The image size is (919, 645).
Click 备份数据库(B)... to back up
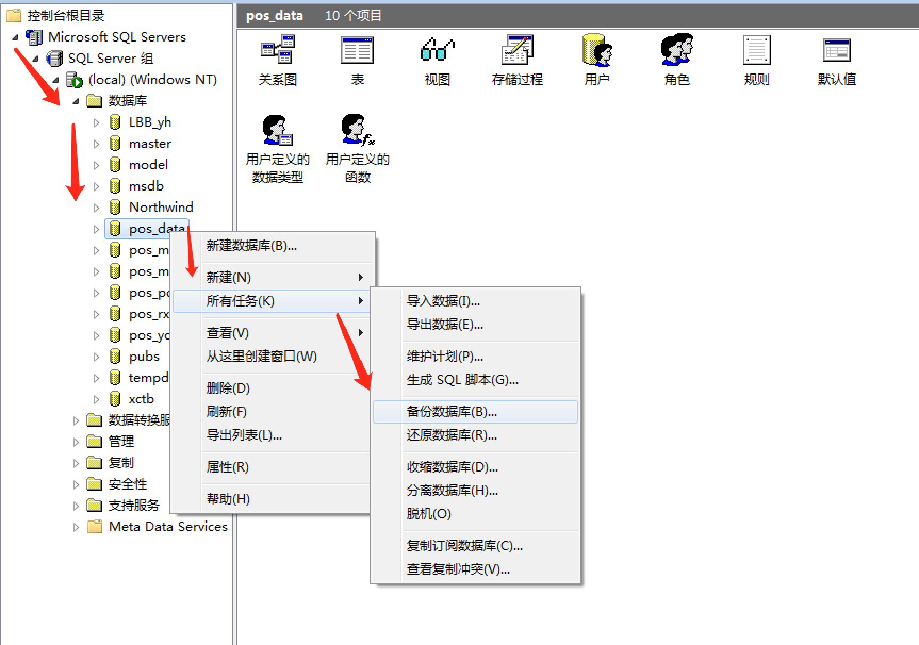[475, 411]
